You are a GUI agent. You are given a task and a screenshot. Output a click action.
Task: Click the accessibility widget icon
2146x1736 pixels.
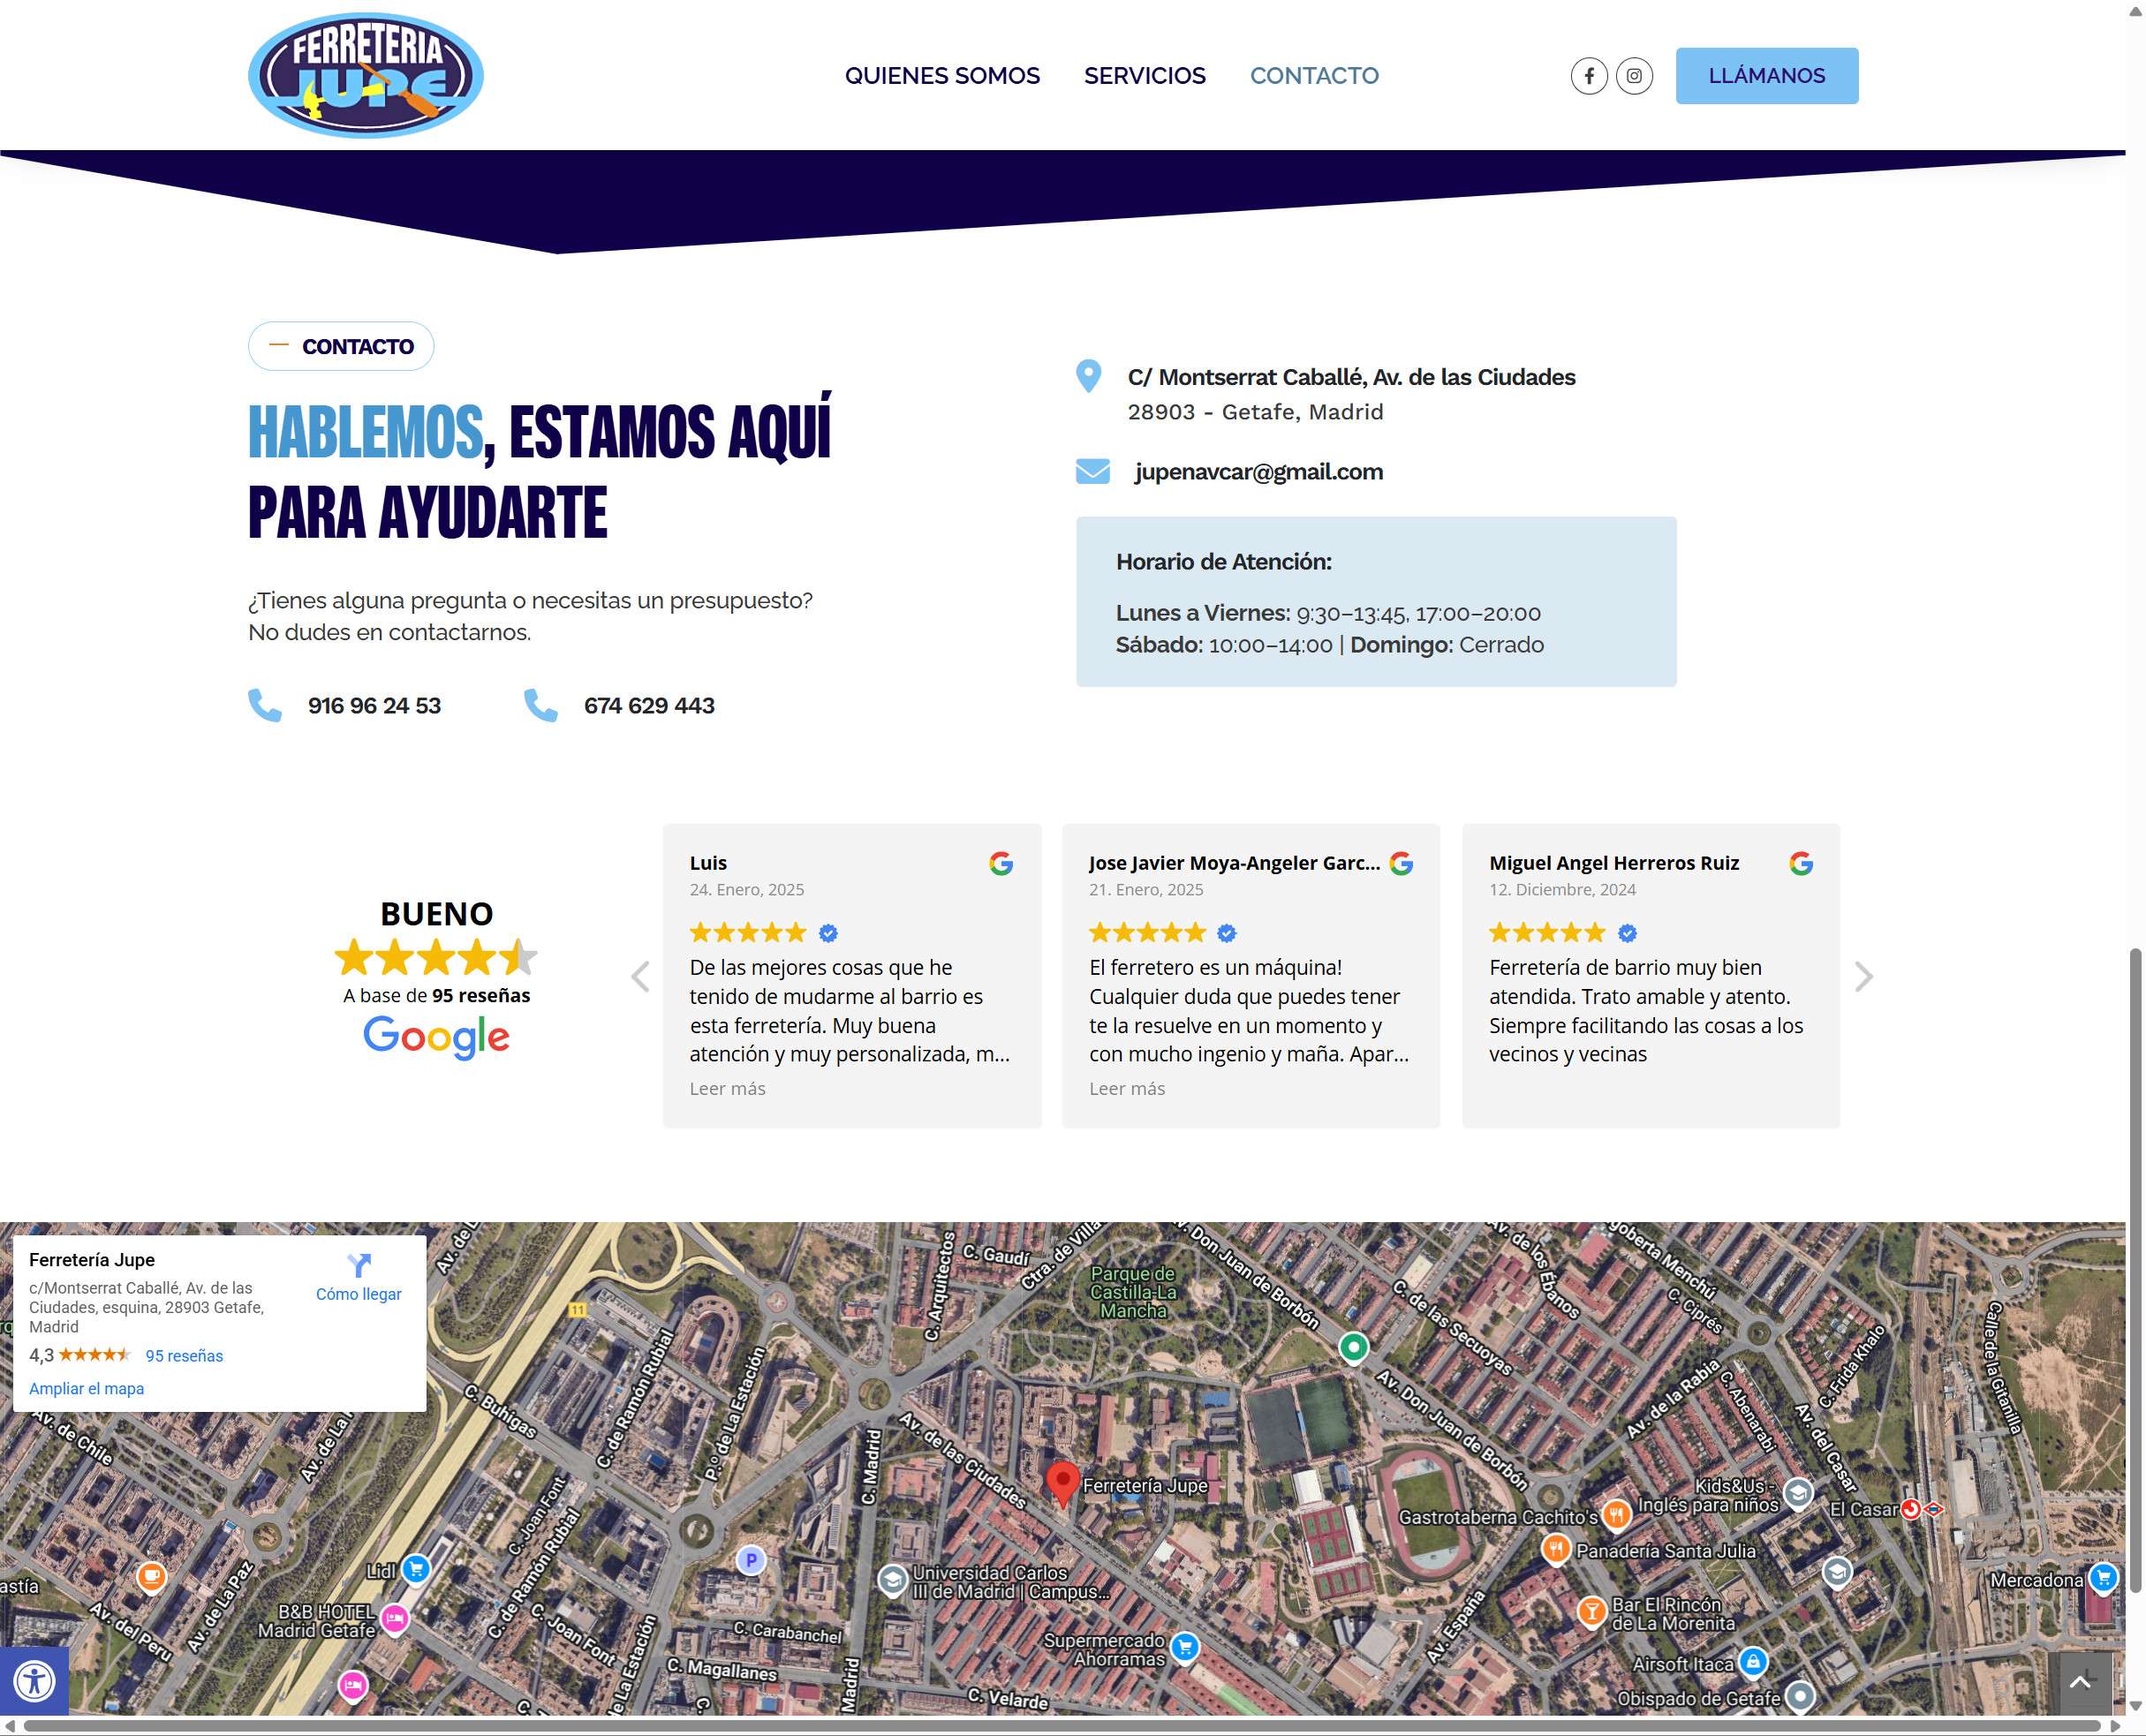[x=34, y=1680]
